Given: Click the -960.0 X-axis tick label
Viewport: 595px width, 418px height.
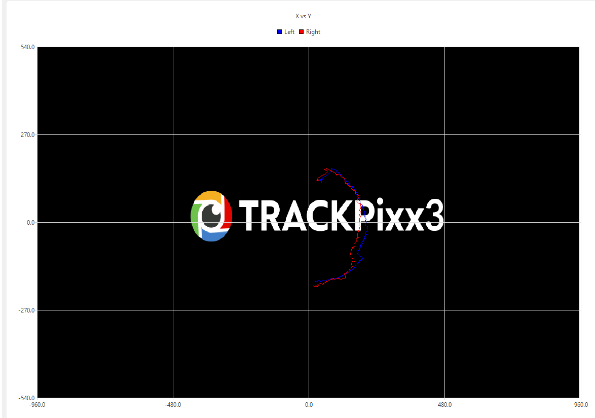Looking at the screenshot, I should click(x=38, y=405).
